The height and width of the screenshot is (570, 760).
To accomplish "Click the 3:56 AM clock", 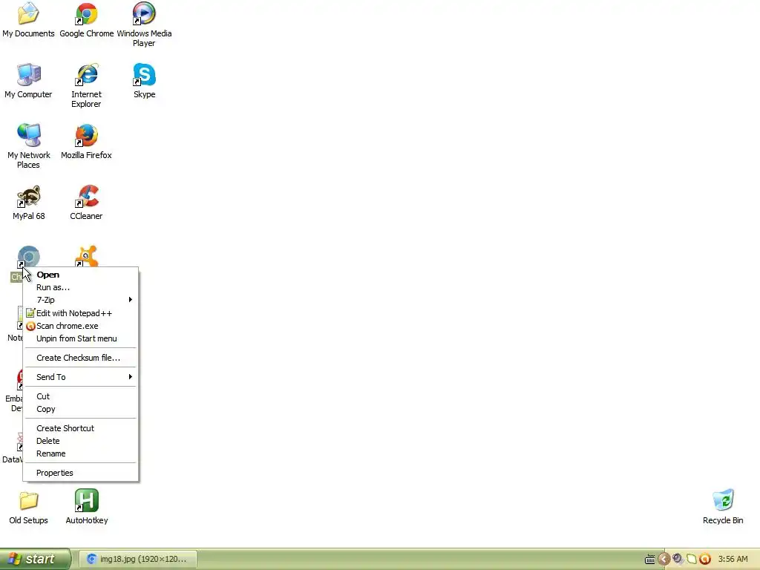I will coord(733,559).
